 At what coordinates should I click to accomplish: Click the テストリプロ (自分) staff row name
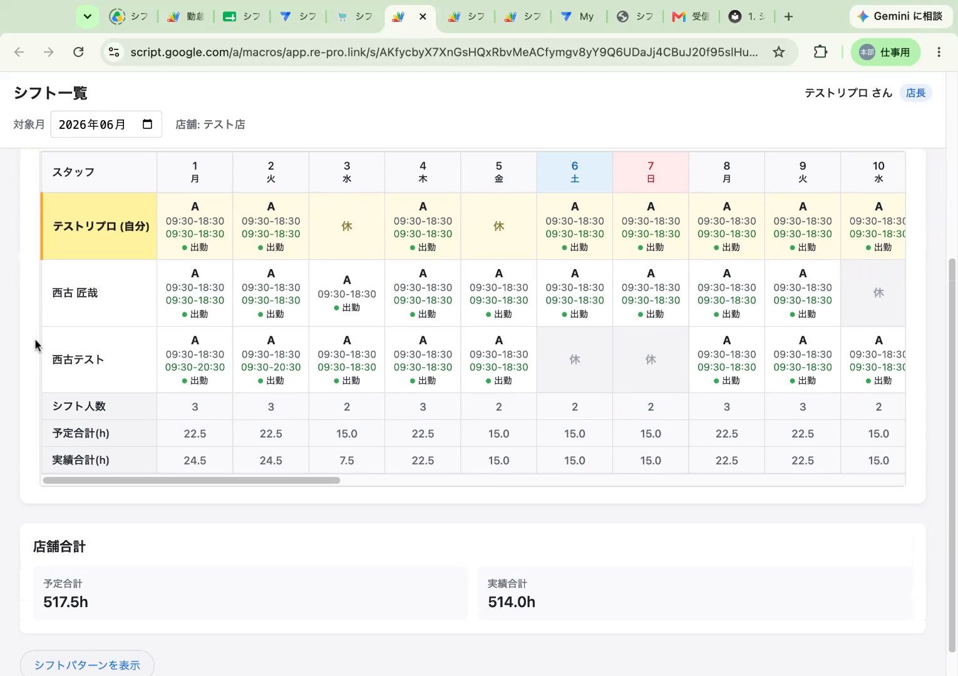[101, 227]
